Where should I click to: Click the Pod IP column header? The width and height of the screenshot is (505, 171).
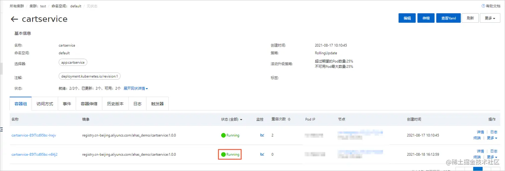point(310,119)
